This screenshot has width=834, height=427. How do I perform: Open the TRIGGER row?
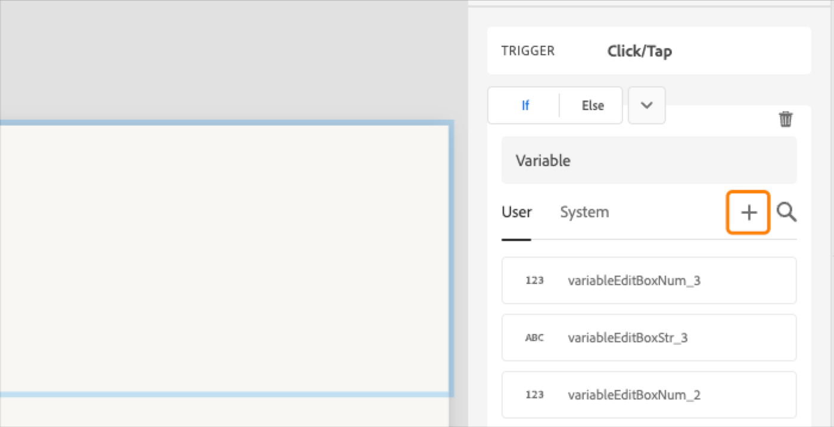[x=528, y=51]
